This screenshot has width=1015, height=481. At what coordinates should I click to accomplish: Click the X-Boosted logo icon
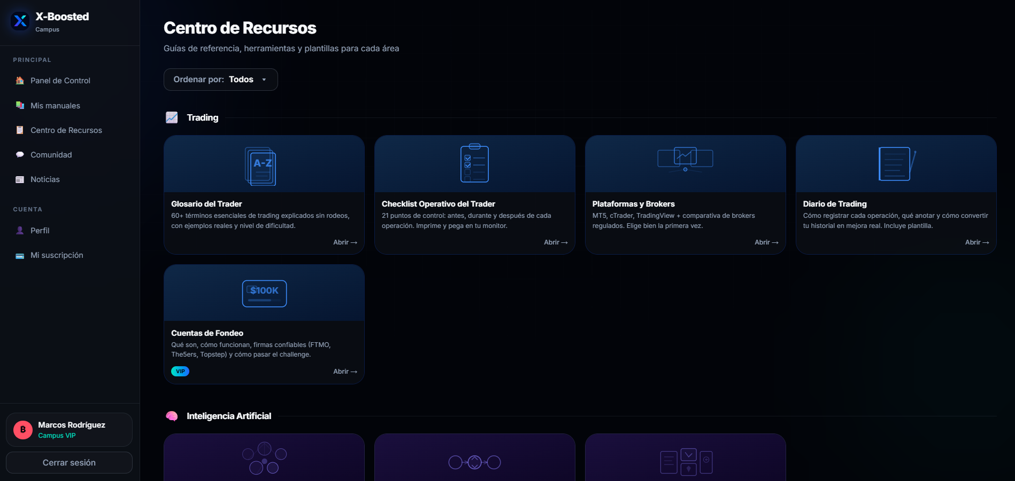(x=20, y=21)
